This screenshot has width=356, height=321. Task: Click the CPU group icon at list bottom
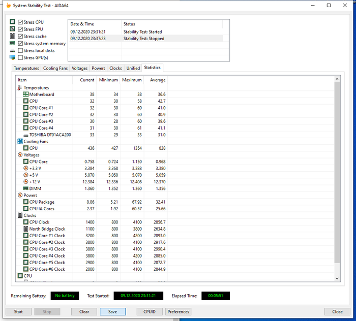(20, 276)
